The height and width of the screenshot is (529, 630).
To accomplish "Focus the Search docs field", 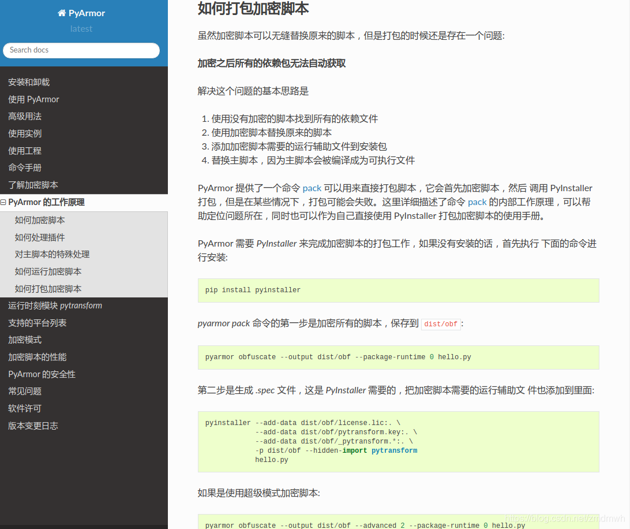I will 81,50.
